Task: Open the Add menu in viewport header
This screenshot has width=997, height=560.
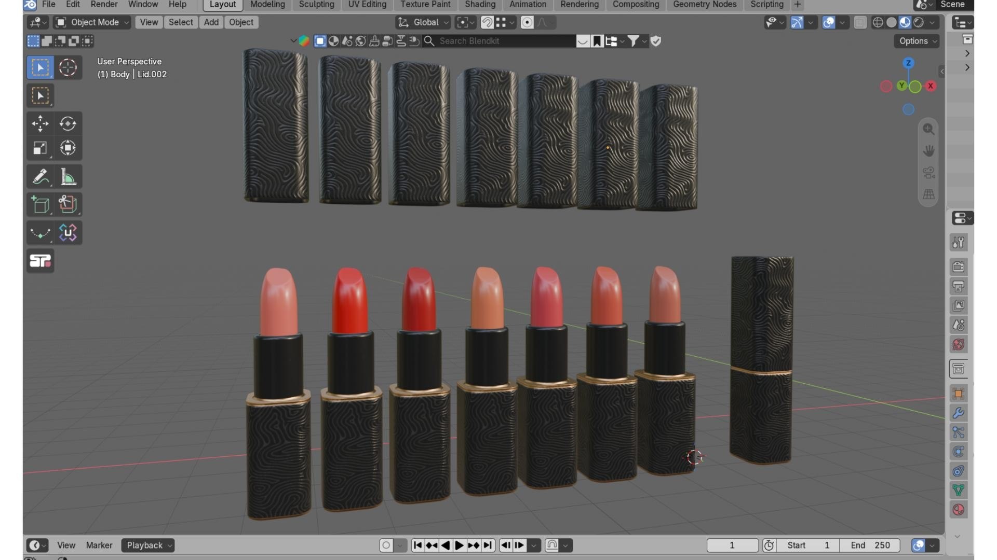Action: pos(211,22)
